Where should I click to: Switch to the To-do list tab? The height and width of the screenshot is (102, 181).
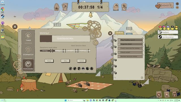[119, 33]
